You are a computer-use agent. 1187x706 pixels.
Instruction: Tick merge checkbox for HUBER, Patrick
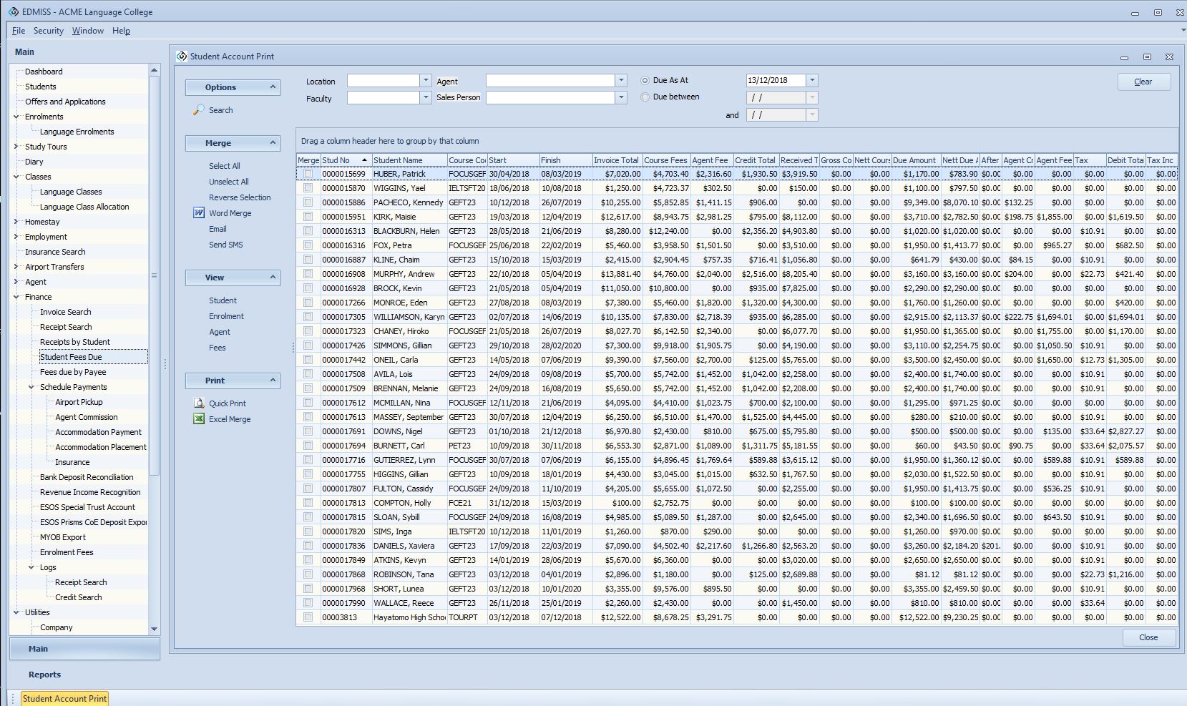pos(308,174)
